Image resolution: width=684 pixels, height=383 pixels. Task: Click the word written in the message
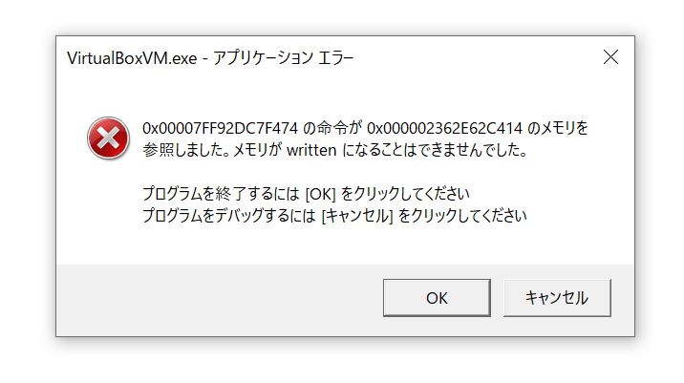tap(311, 151)
